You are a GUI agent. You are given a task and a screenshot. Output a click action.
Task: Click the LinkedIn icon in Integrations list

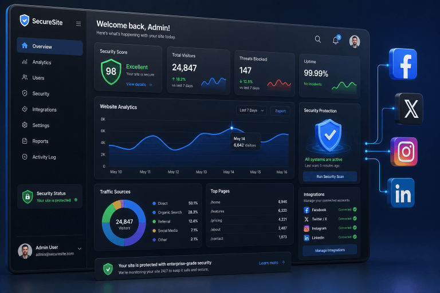point(307,237)
